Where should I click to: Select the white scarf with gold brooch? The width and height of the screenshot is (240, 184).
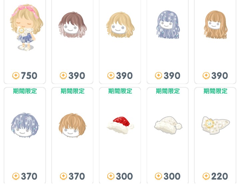click(x=216, y=125)
